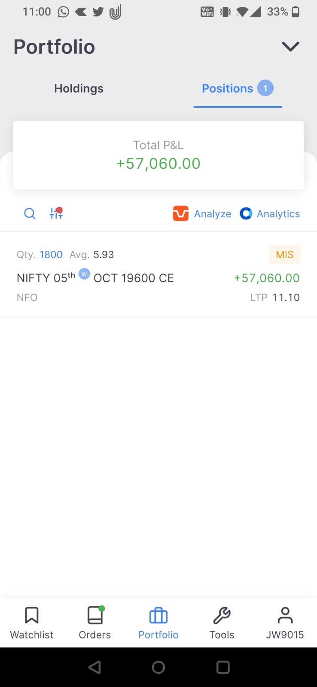Tap the blue Analytics ring icon
This screenshot has height=687, width=317.
click(x=246, y=213)
